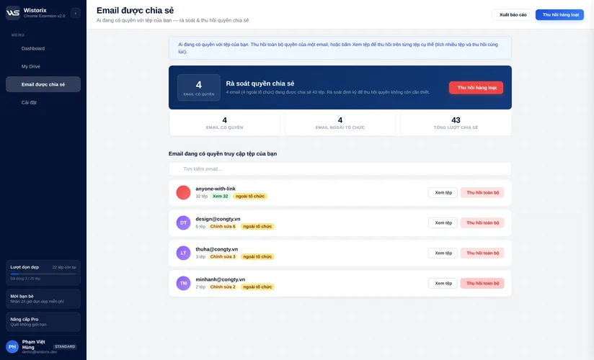Collapse the sidebar with the chevron button
Viewport: 594px width, 360px height.
(x=76, y=13)
